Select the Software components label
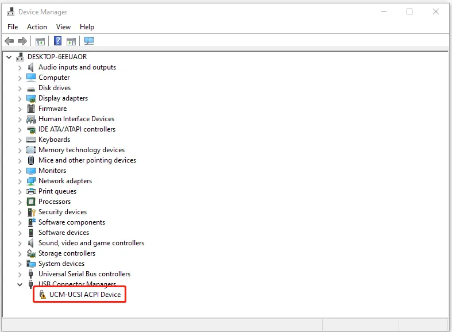452x332 pixels. [72, 222]
